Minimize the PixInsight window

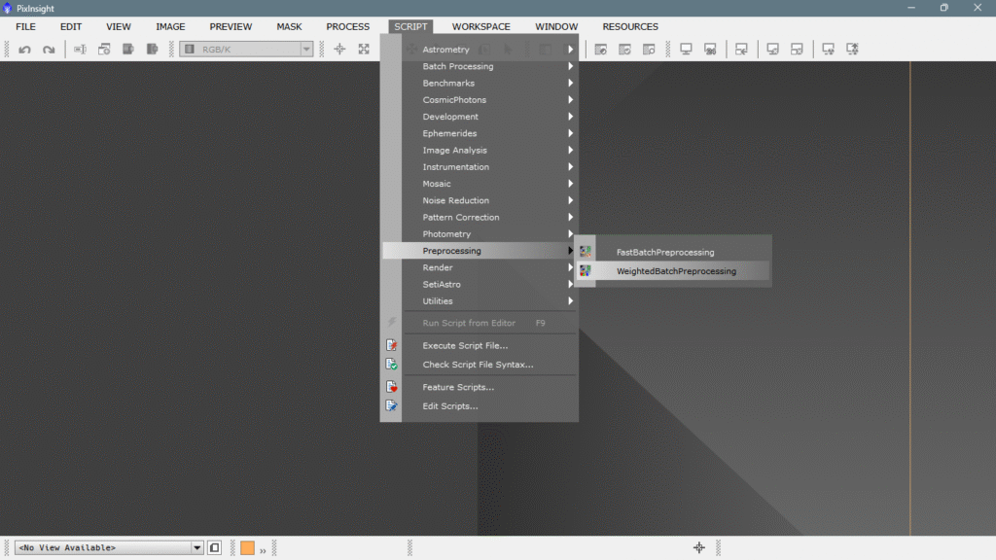(911, 8)
